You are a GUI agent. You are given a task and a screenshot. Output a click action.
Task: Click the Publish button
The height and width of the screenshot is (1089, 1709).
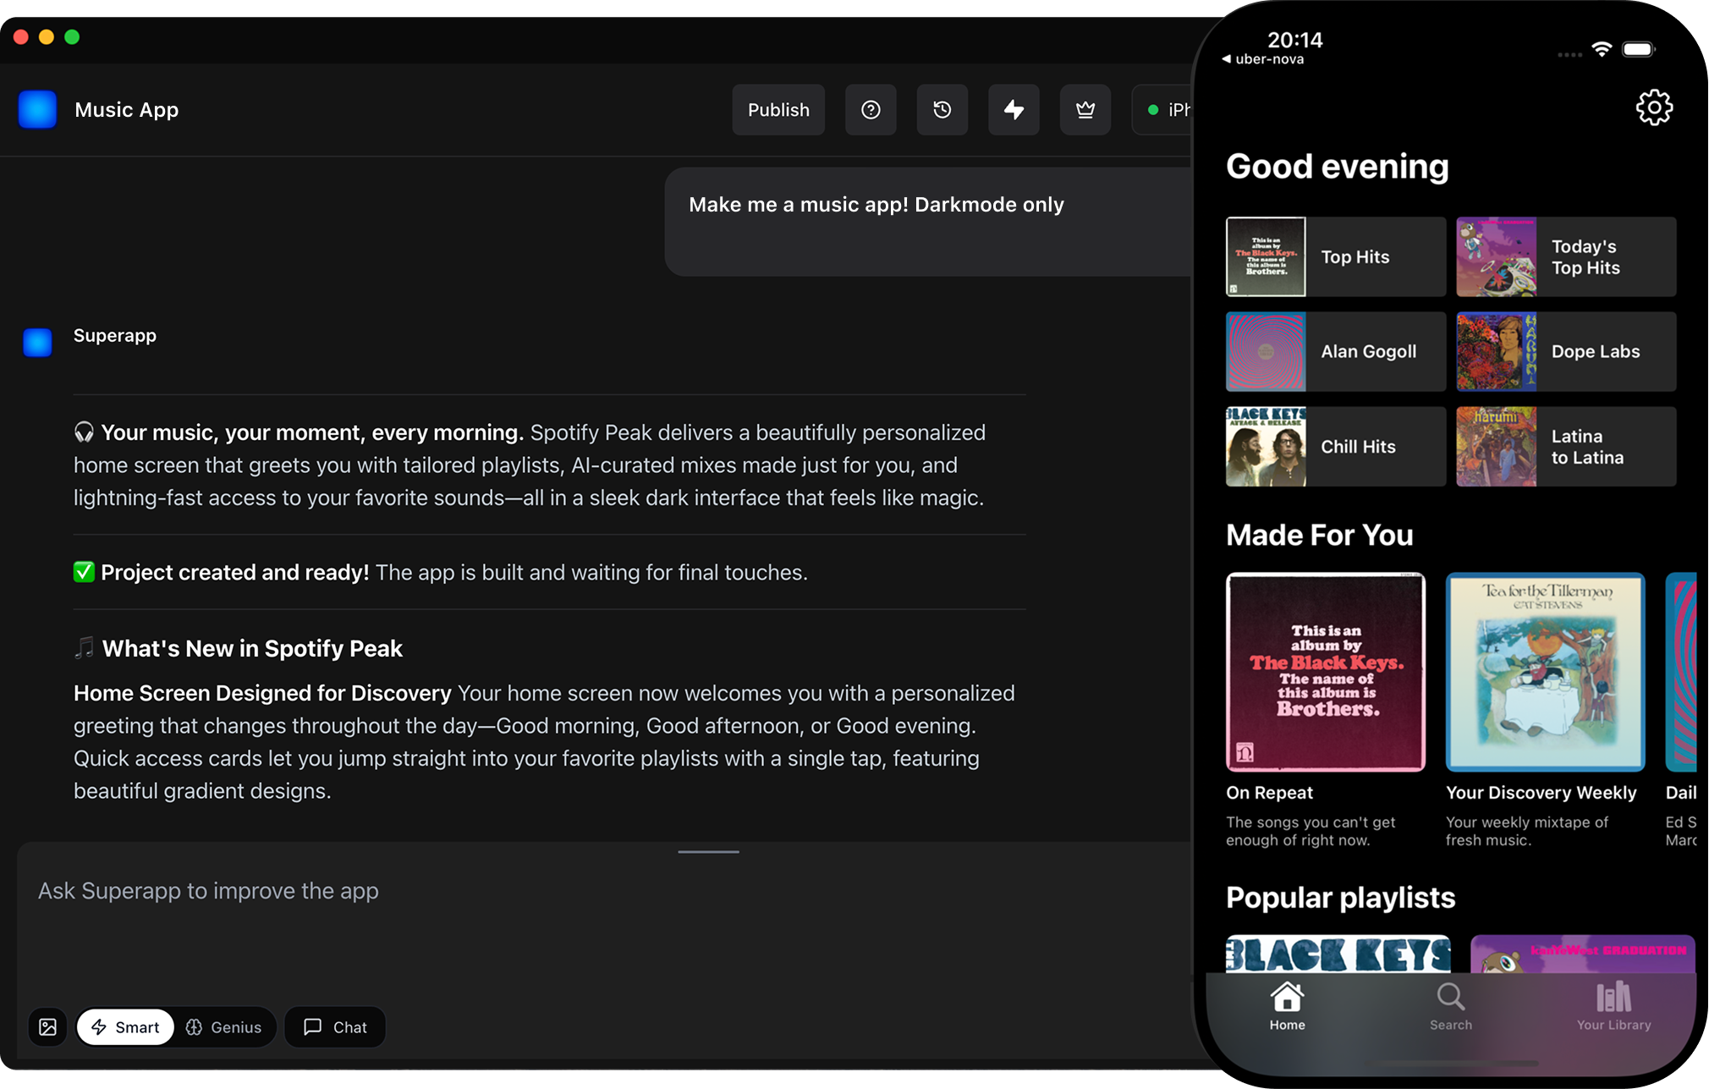pos(778,110)
